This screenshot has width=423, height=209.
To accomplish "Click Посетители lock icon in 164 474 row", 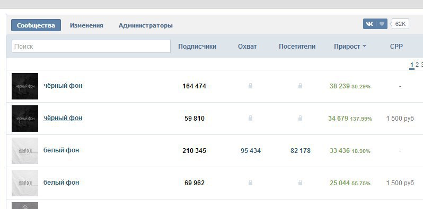I will (x=300, y=86).
